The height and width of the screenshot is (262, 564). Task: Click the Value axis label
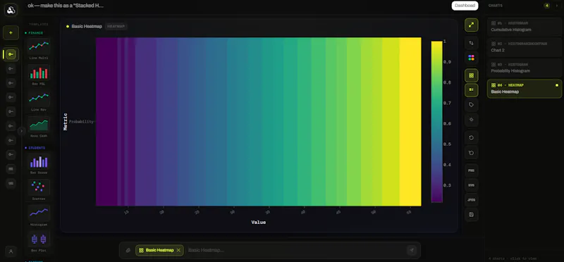coord(258,223)
